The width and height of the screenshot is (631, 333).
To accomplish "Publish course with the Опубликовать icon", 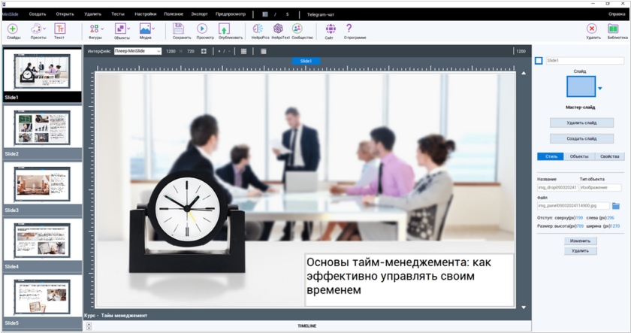I will [224, 29].
